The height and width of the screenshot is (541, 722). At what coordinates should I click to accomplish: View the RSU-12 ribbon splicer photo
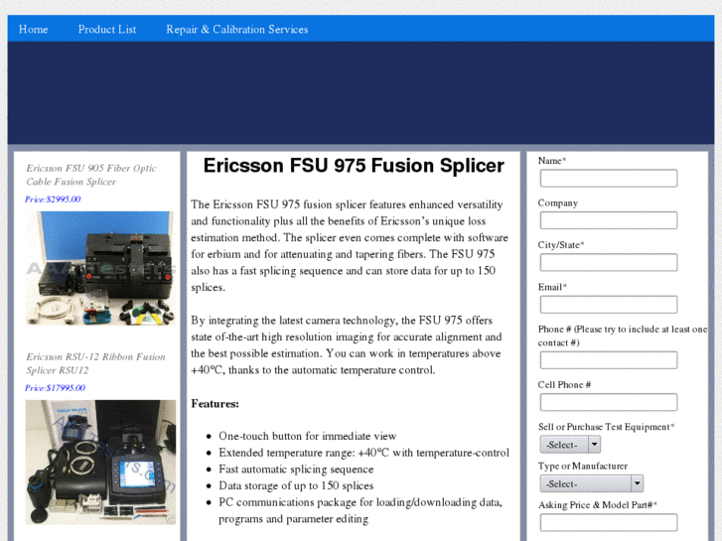pyautogui.click(x=100, y=462)
